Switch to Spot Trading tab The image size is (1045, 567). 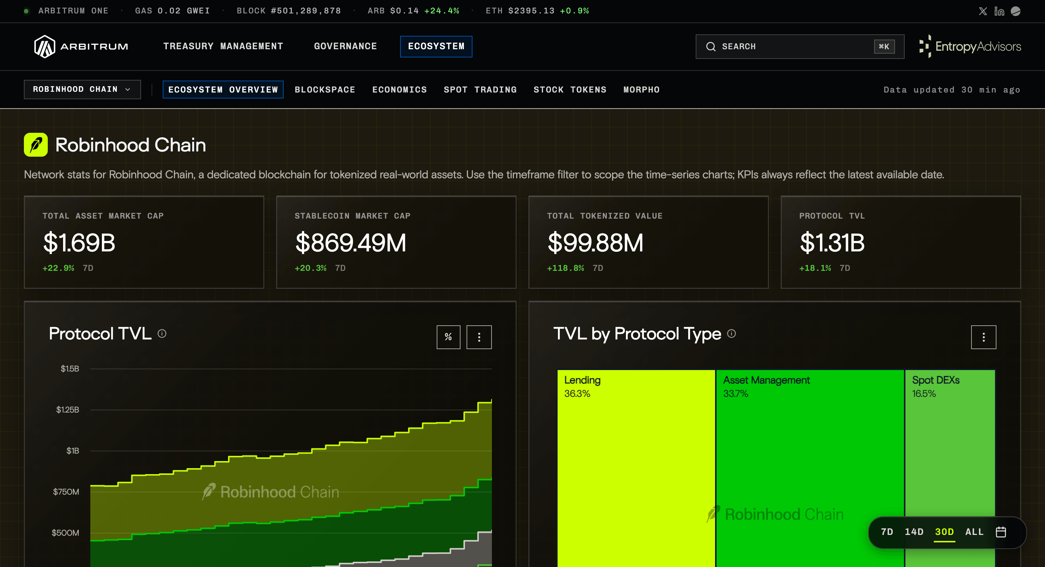click(x=480, y=90)
